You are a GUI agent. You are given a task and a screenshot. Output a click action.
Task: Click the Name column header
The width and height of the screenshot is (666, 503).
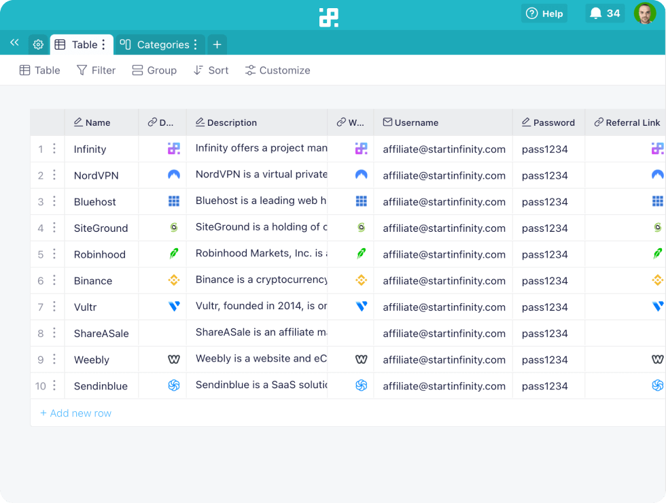(101, 122)
